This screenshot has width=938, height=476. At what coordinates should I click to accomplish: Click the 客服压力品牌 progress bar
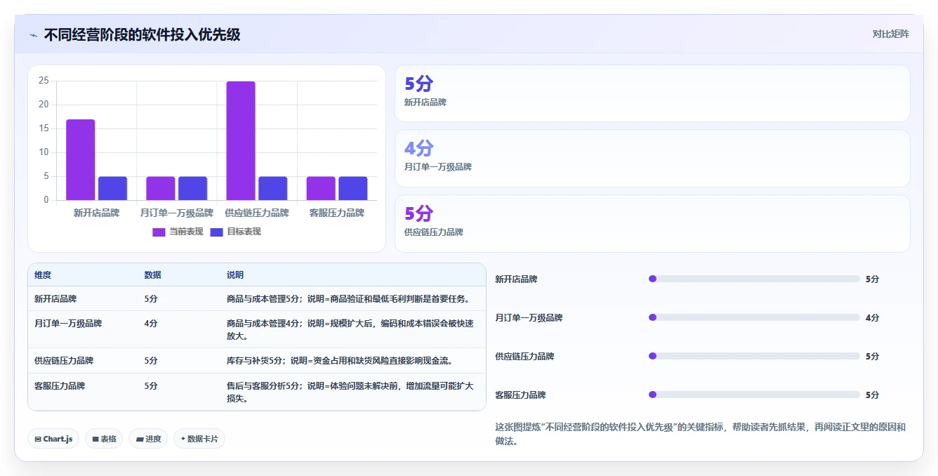[x=754, y=395]
